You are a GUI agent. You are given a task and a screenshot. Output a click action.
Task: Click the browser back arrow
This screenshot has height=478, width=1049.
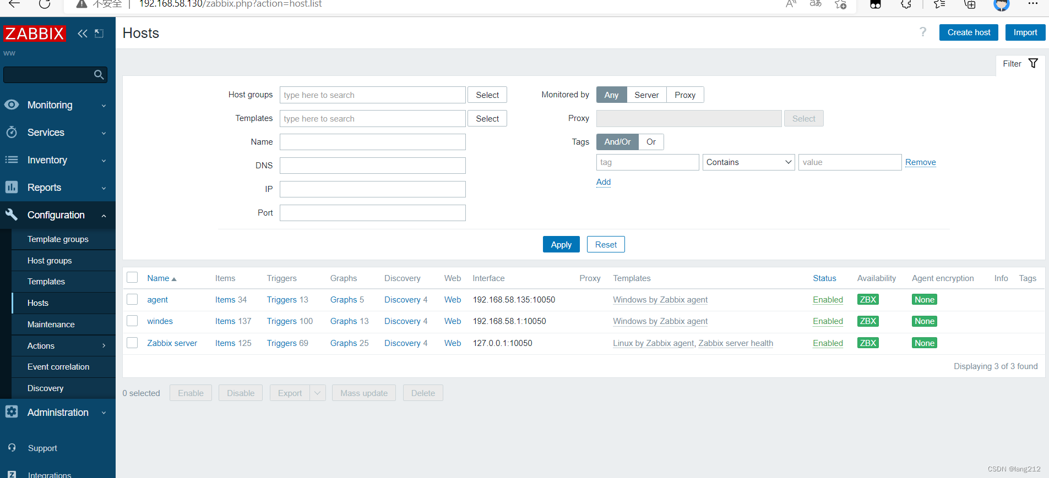click(x=14, y=4)
